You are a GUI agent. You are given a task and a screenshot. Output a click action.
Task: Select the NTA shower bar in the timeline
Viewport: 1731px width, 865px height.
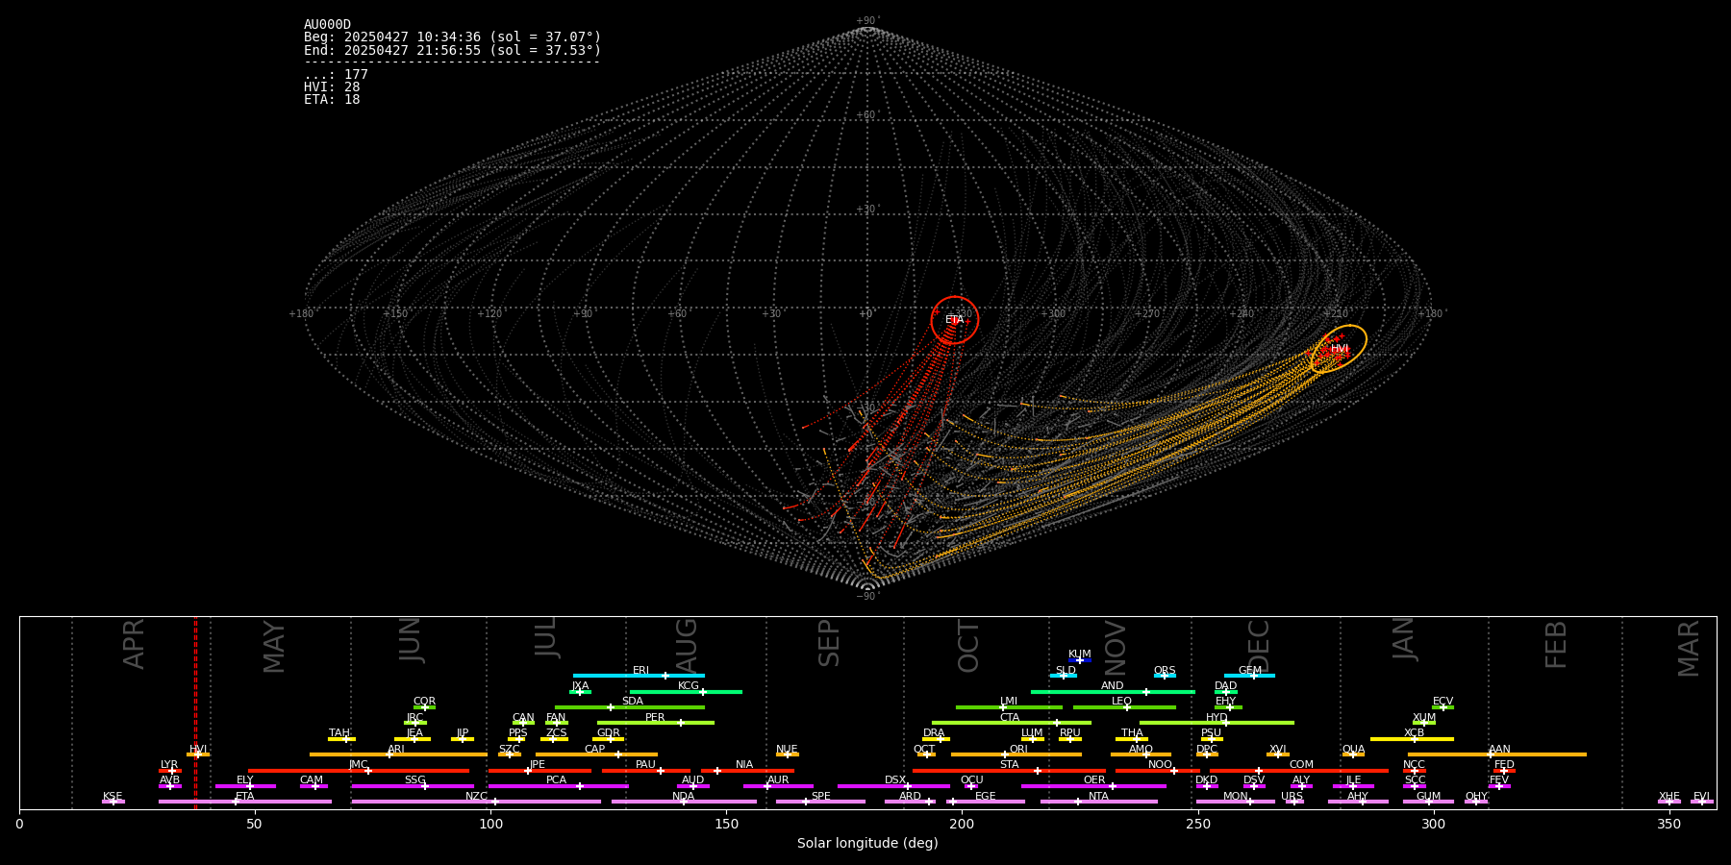[1099, 802]
